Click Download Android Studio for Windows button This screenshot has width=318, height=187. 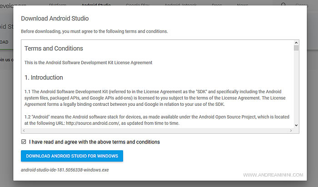point(72,156)
